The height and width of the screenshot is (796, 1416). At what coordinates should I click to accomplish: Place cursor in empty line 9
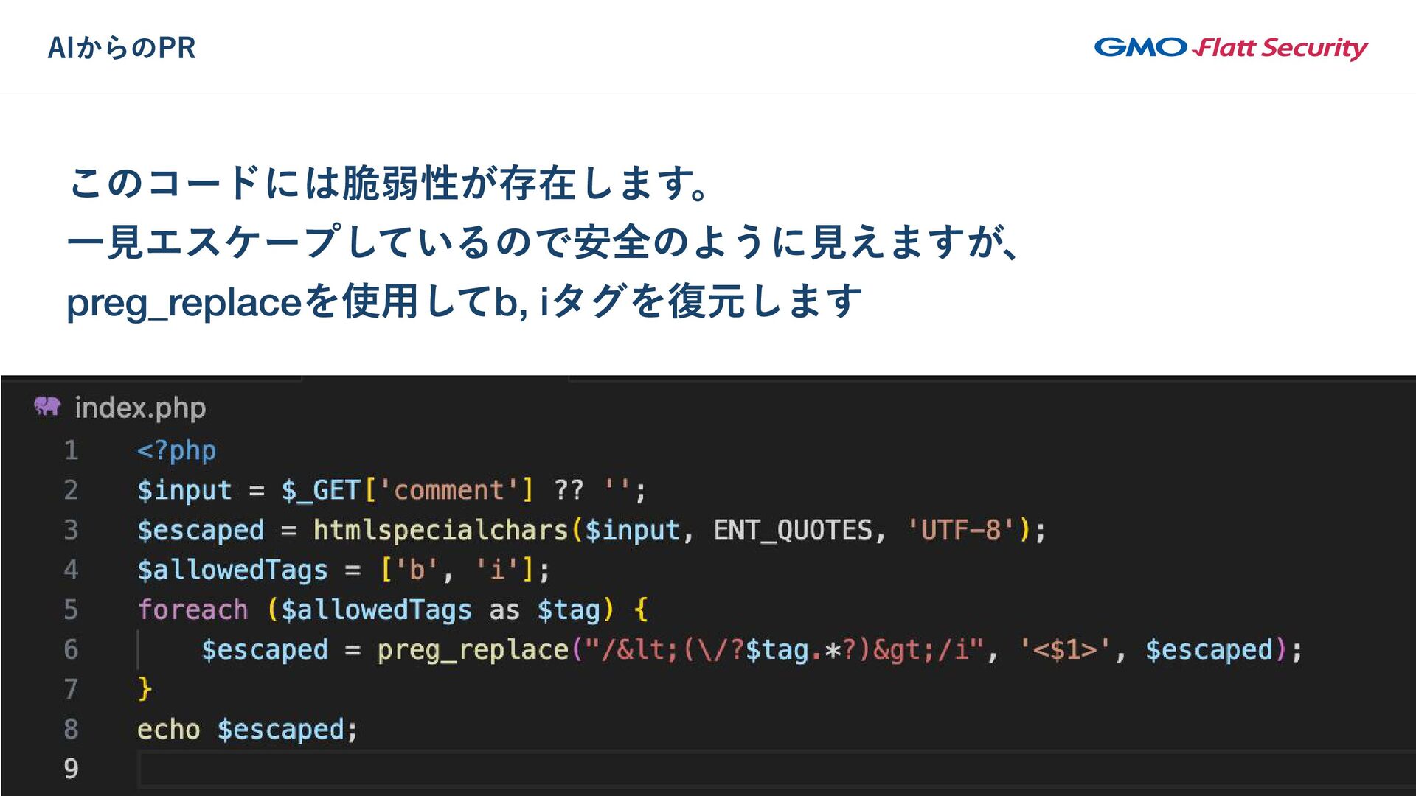pyautogui.click(x=774, y=769)
